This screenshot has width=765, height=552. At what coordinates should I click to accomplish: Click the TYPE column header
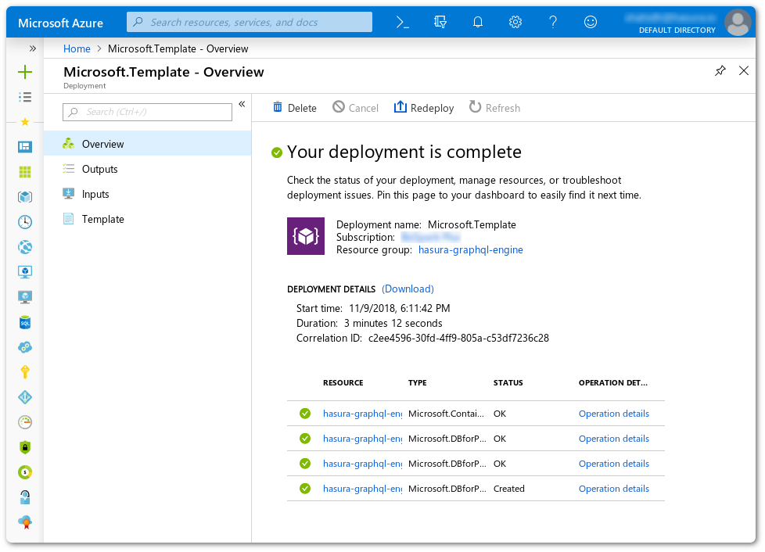pyautogui.click(x=417, y=383)
